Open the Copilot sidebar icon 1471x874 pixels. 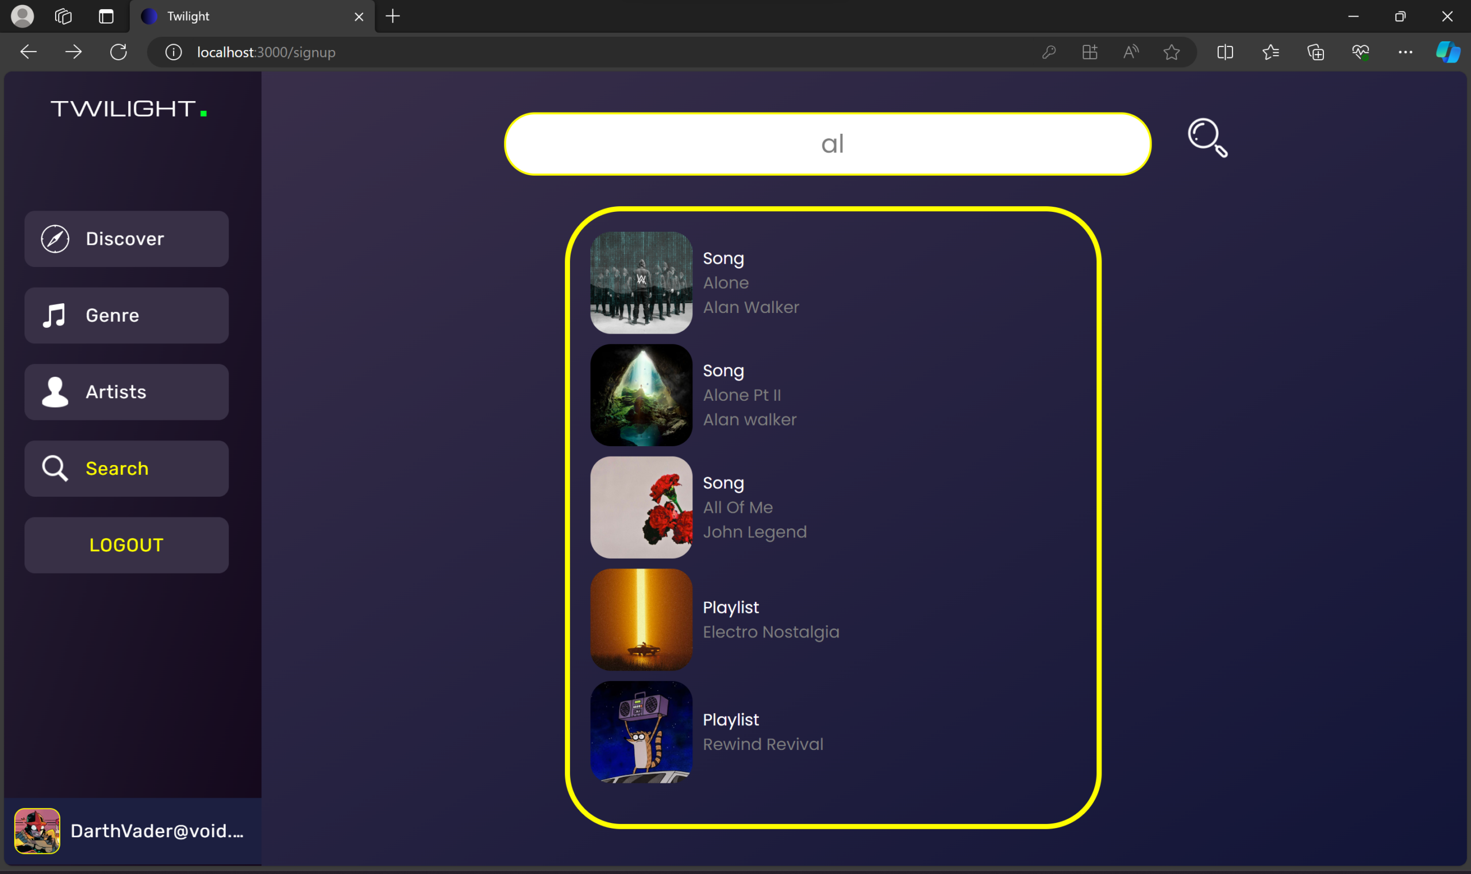point(1447,52)
